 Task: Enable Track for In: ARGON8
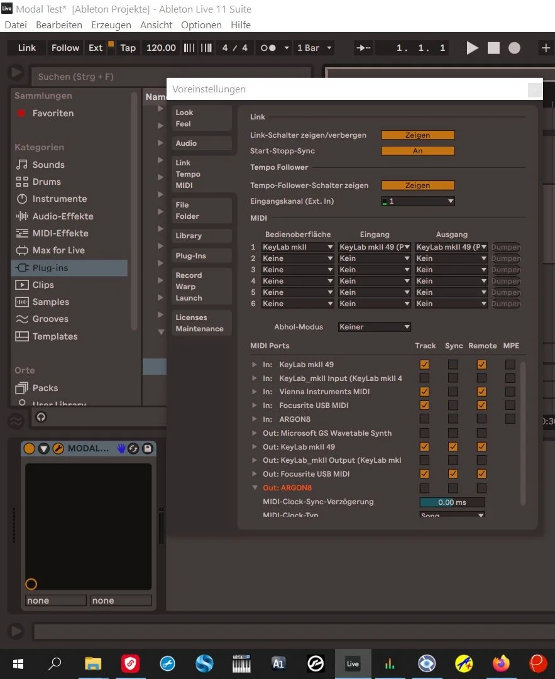424,419
